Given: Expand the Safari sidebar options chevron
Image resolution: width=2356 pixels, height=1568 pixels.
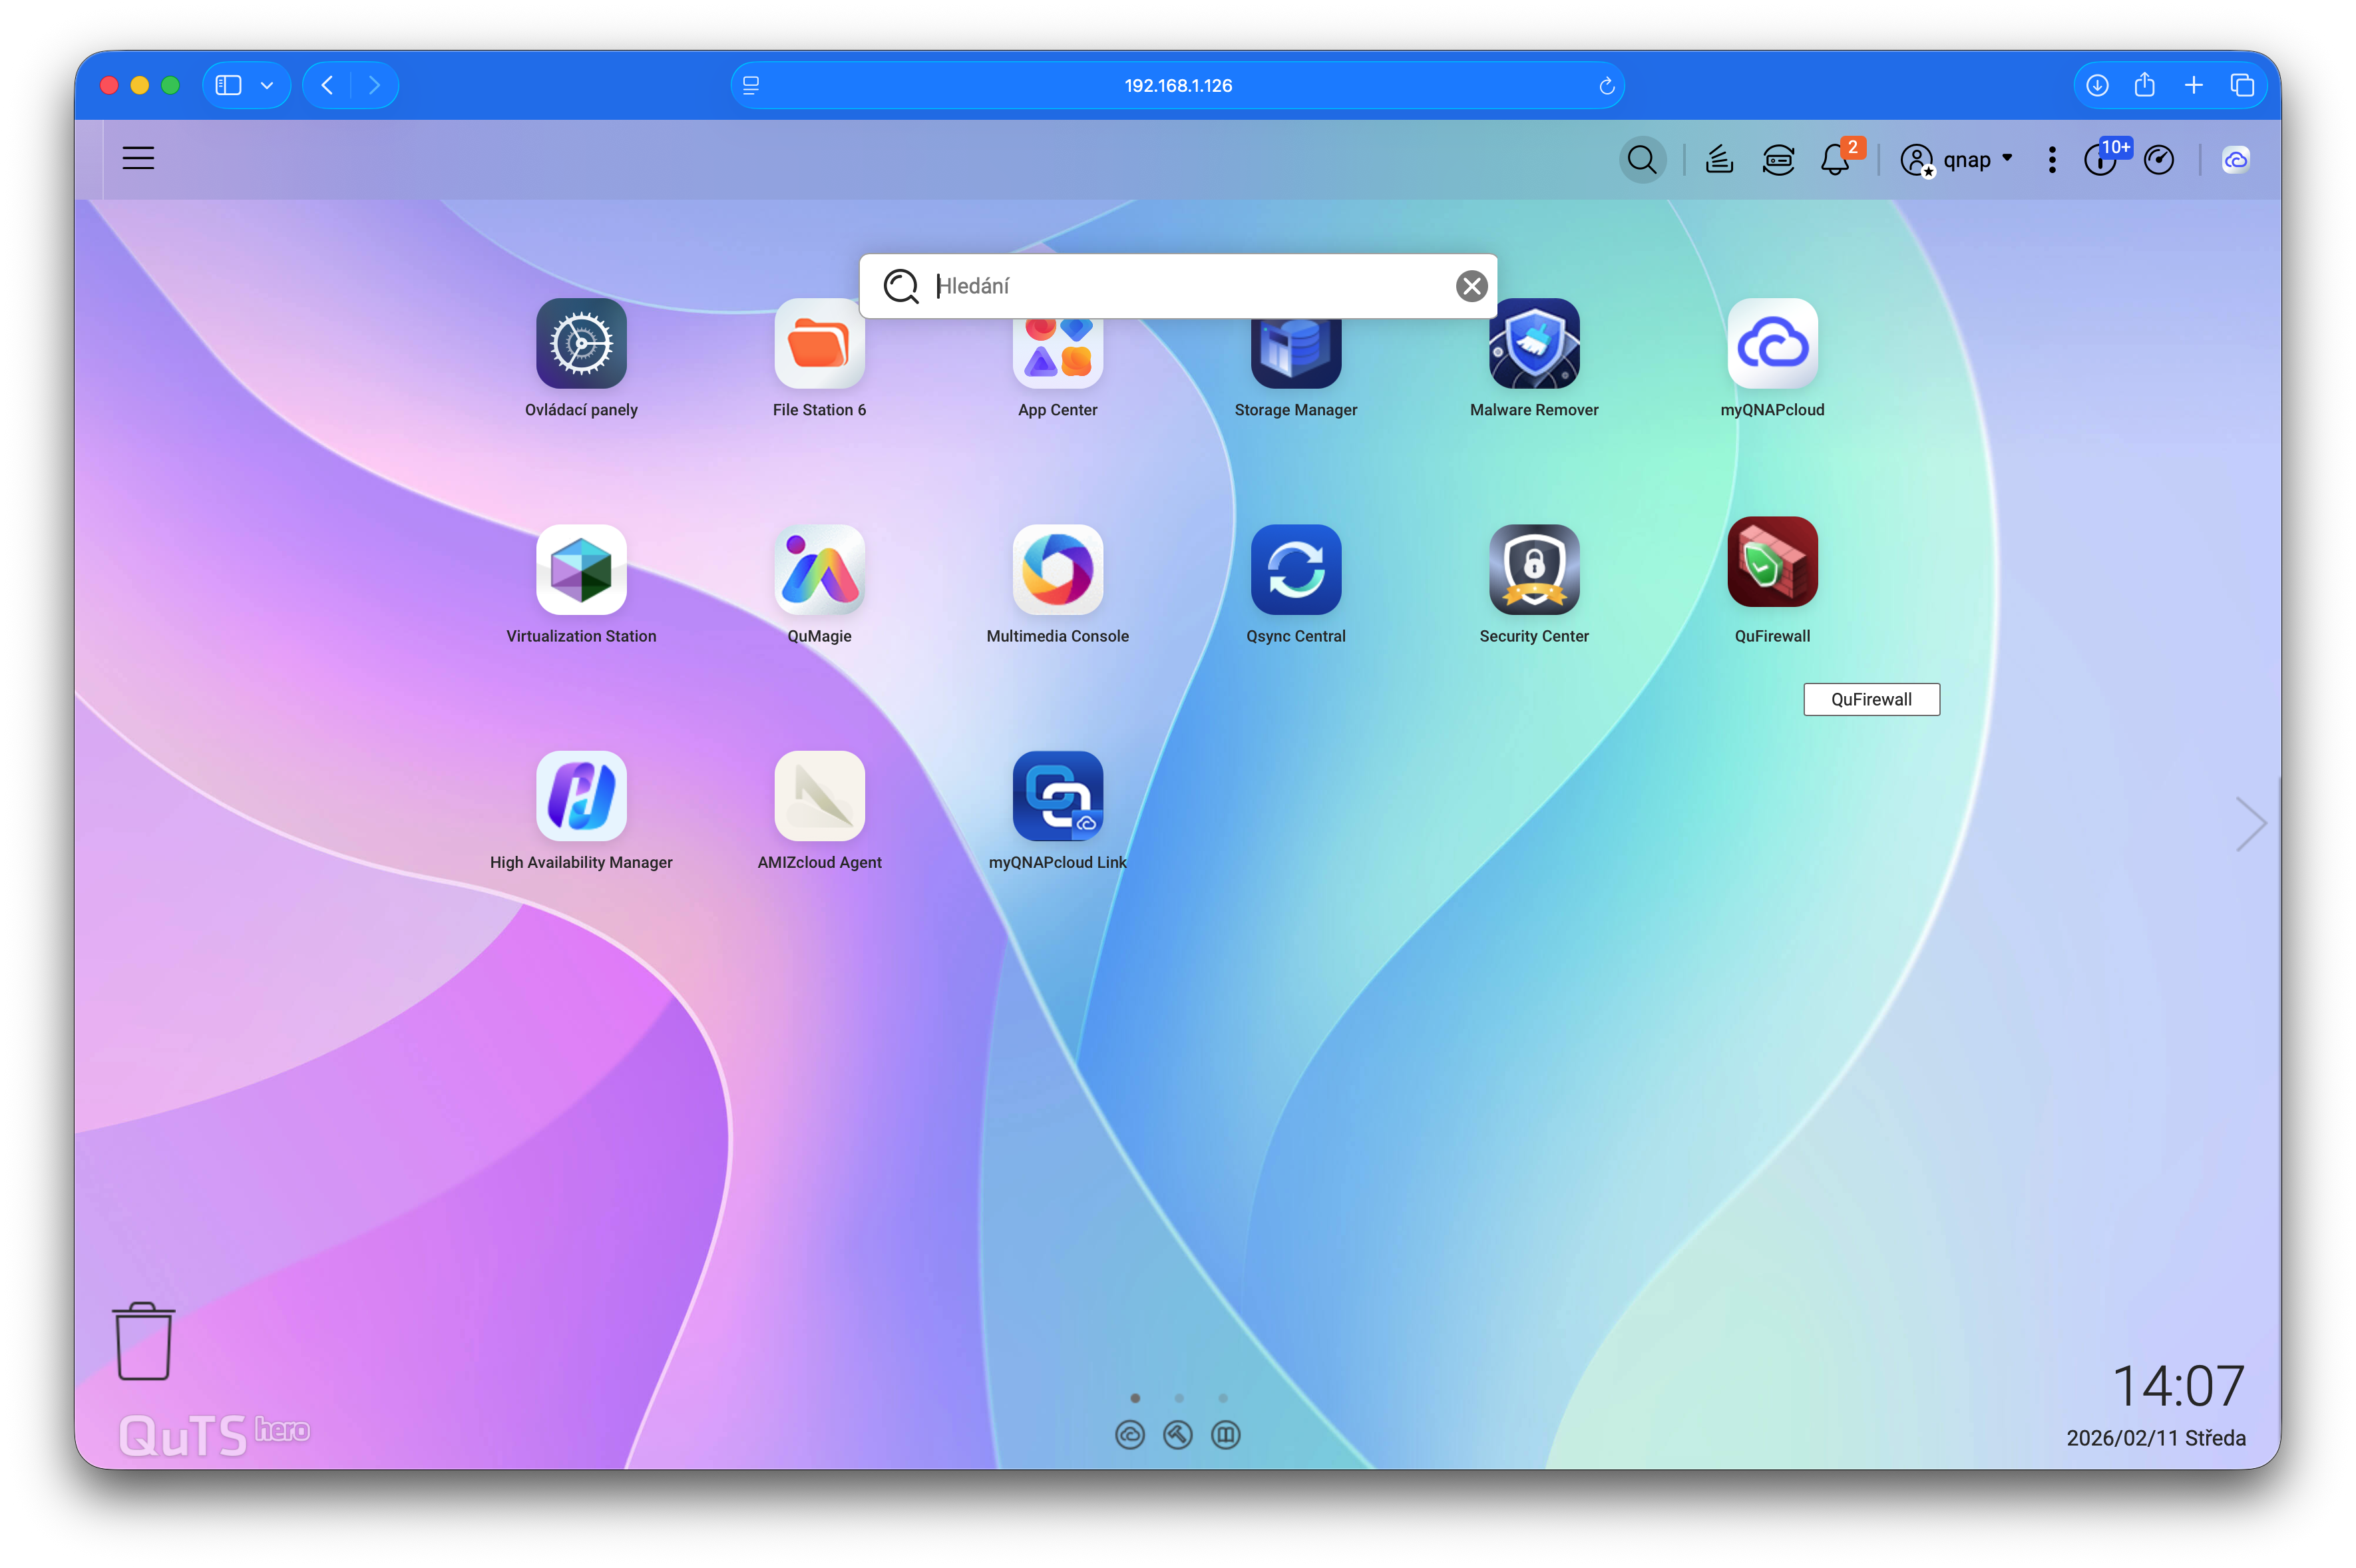Looking at the screenshot, I should (x=267, y=86).
